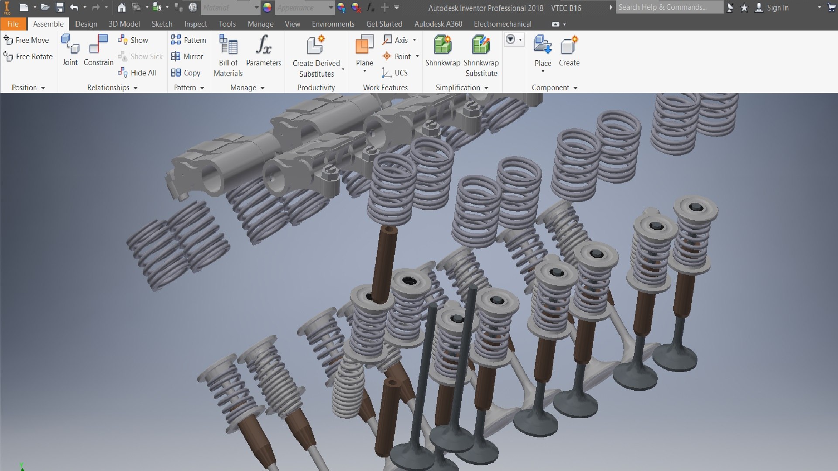Expand the Simplification panel dropdown
The width and height of the screenshot is (838, 471).
pos(462,88)
